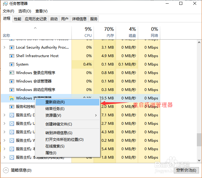Image resolution: width=202 pixels, height=178 pixels.
Task: Select the System process name
Action: click(x=22, y=64)
